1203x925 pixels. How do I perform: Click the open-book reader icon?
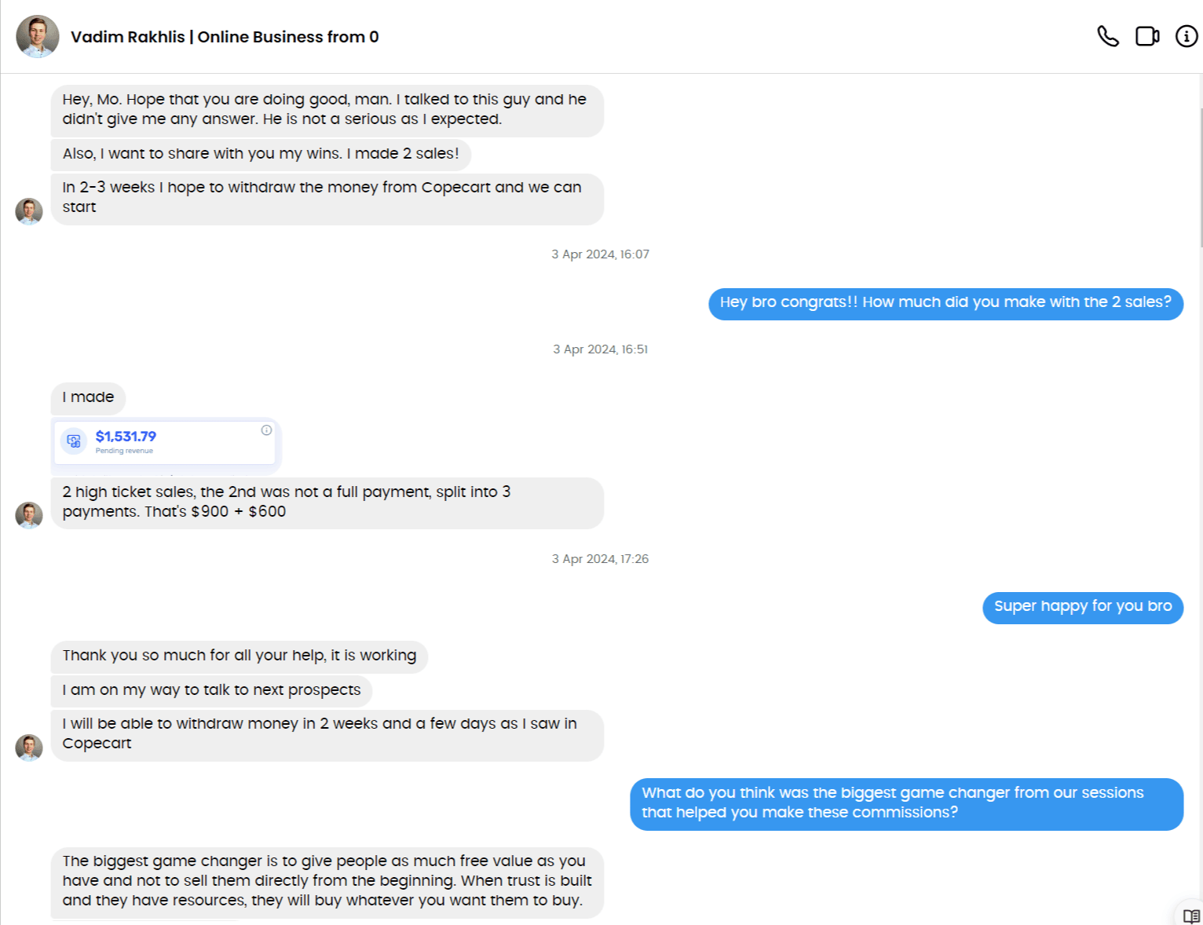pos(1191,916)
